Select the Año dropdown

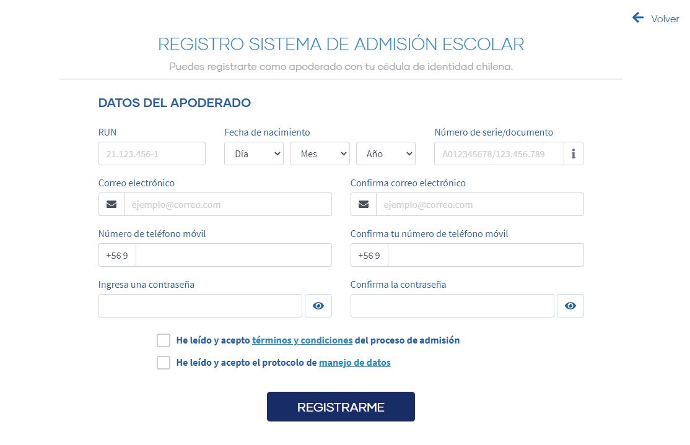(385, 154)
